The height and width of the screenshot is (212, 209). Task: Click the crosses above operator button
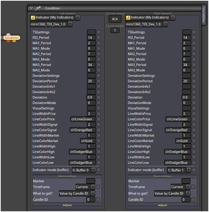tap(115, 19)
